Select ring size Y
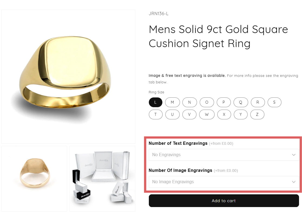Screen dimensions: 302x213 [x=241, y=114]
